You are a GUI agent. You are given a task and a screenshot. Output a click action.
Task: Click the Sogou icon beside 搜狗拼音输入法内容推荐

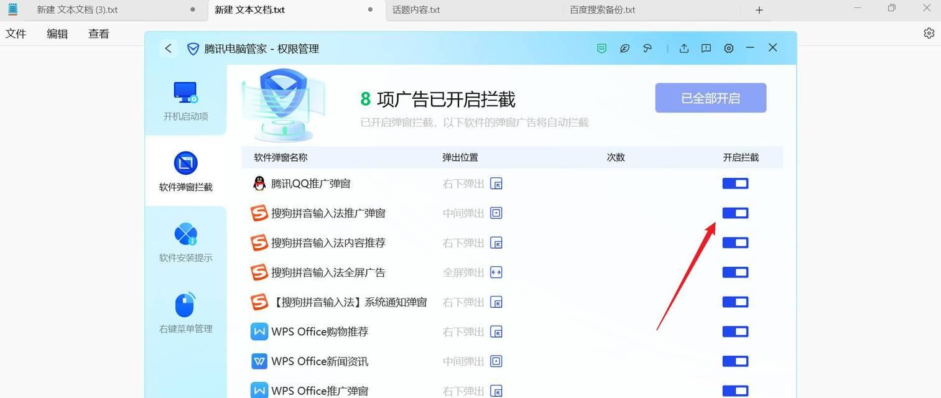[259, 243]
